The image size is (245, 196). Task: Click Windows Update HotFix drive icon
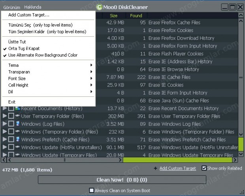pos(18,147)
